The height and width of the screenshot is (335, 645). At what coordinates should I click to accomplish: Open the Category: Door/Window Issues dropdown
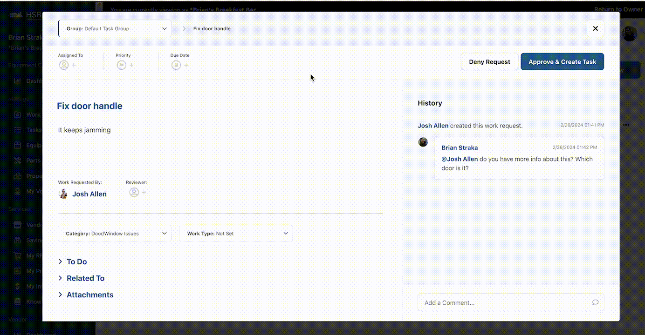[x=115, y=234]
